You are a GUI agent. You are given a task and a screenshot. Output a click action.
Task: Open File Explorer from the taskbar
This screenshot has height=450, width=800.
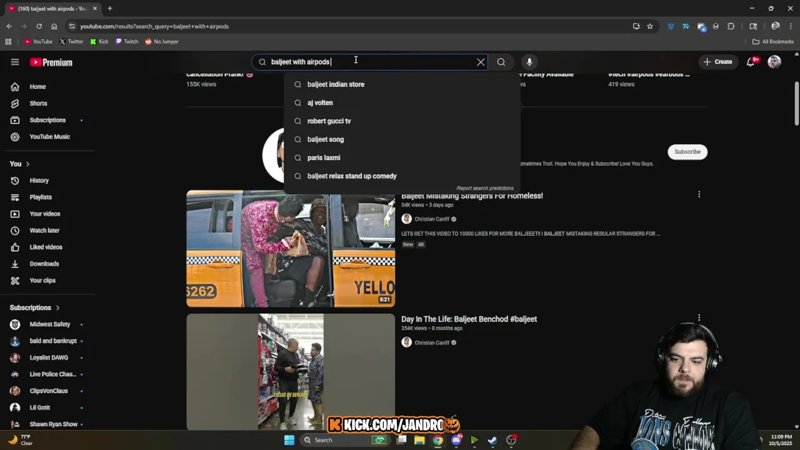pyautogui.click(x=419, y=440)
